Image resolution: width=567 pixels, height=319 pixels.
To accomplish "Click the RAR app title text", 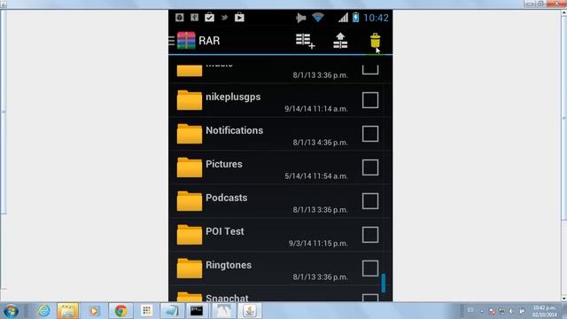I will coord(209,41).
